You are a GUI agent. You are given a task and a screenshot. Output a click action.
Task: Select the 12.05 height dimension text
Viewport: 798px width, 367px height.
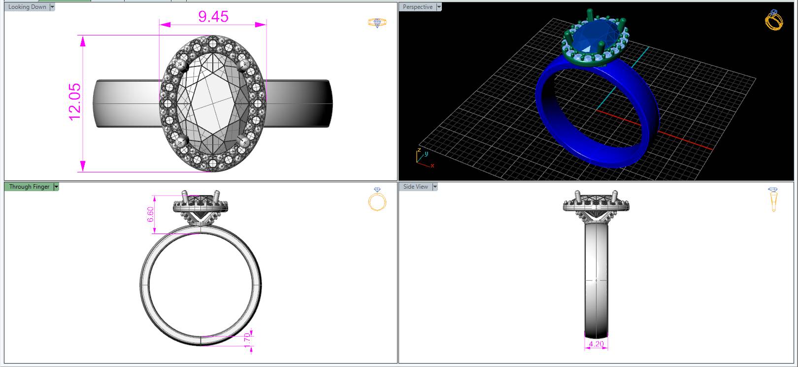[75, 101]
